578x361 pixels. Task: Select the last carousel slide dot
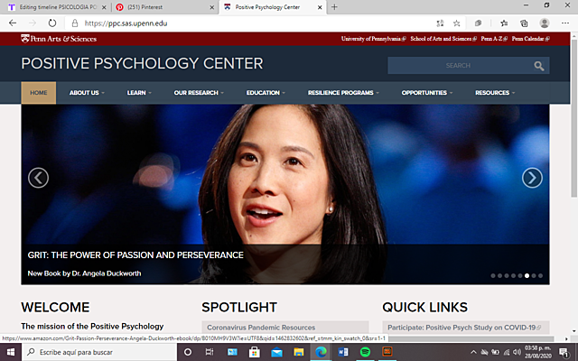tap(540, 275)
